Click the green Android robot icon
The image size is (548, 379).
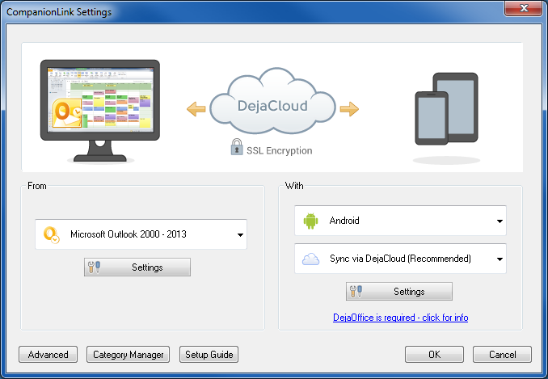[x=310, y=221]
